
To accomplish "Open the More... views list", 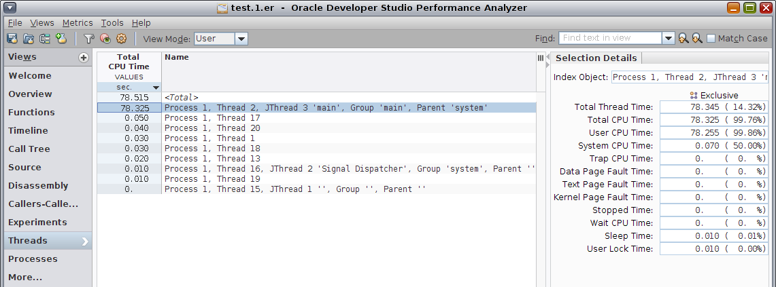I will click(x=25, y=277).
